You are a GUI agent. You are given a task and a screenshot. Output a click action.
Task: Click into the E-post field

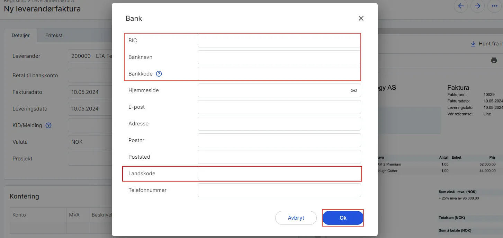279,107
